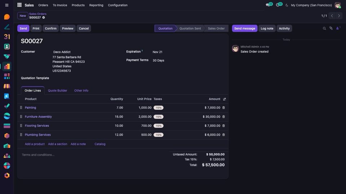Open the Project checkmark app icon

[x=7, y=106]
